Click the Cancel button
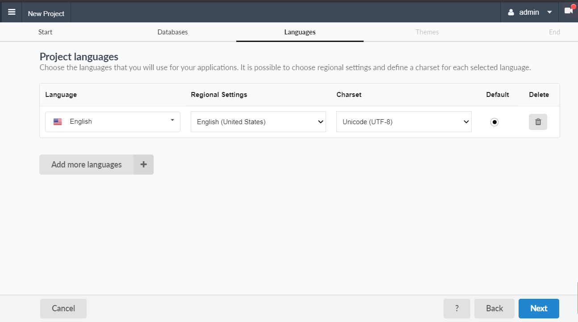The width and height of the screenshot is (578, 322). (x=63, y=308)
